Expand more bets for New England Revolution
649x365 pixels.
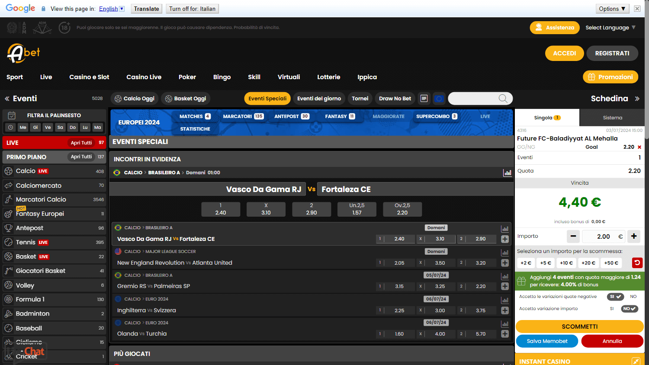(x=504, y=263)
